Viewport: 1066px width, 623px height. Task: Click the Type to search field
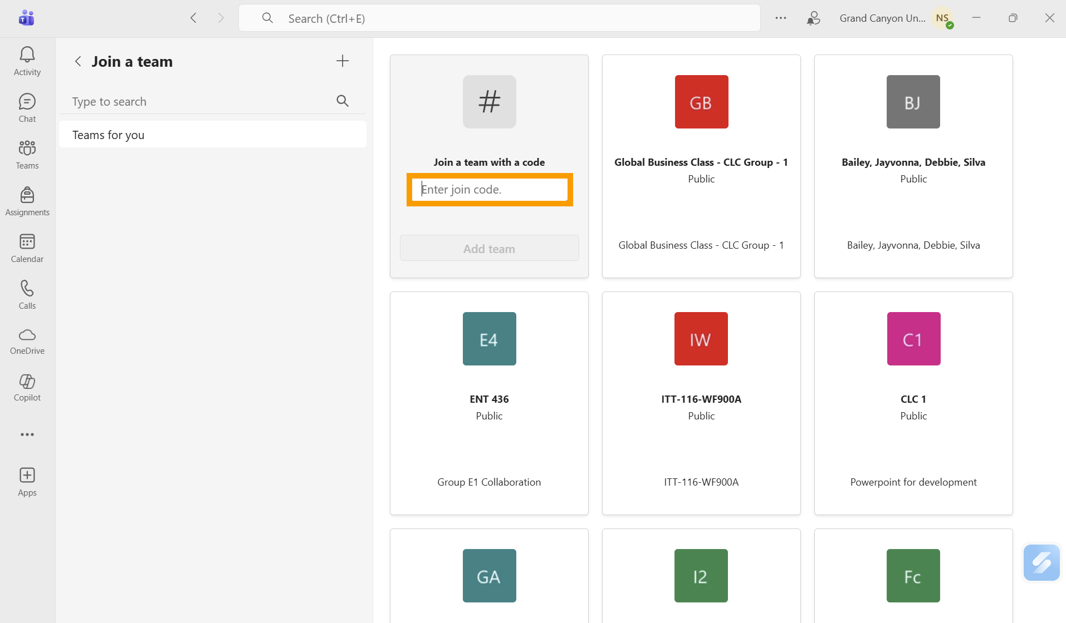(x=201, y=102)
